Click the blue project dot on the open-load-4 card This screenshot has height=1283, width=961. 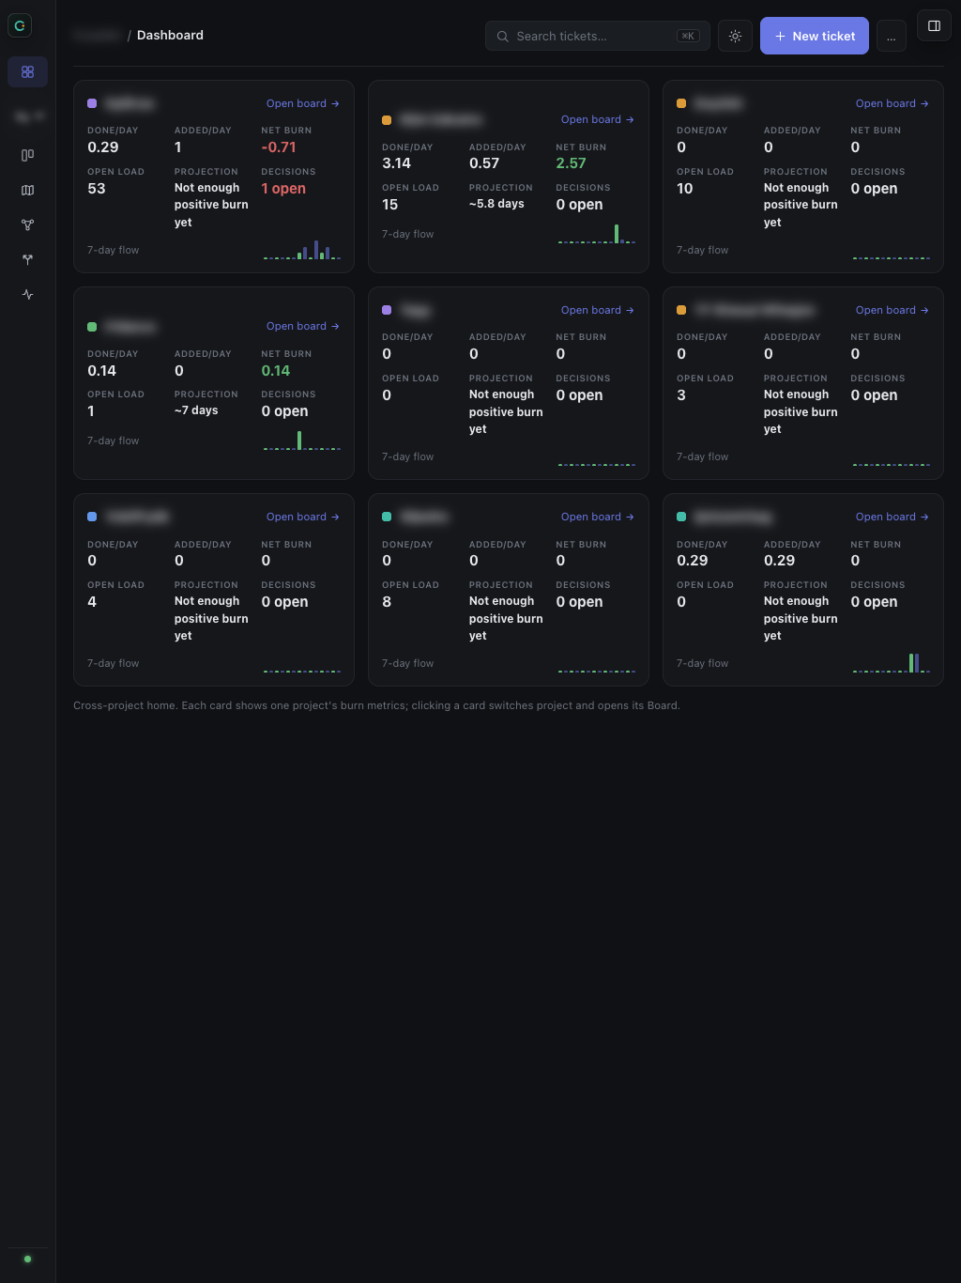(92, 517)
